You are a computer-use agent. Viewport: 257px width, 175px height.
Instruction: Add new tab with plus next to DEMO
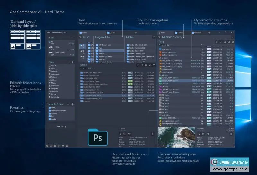[x=136, y=33]
